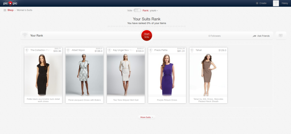Open Women's Suits breadcrumb
This screenshot has height=134, width=291.
pos(24,10)
